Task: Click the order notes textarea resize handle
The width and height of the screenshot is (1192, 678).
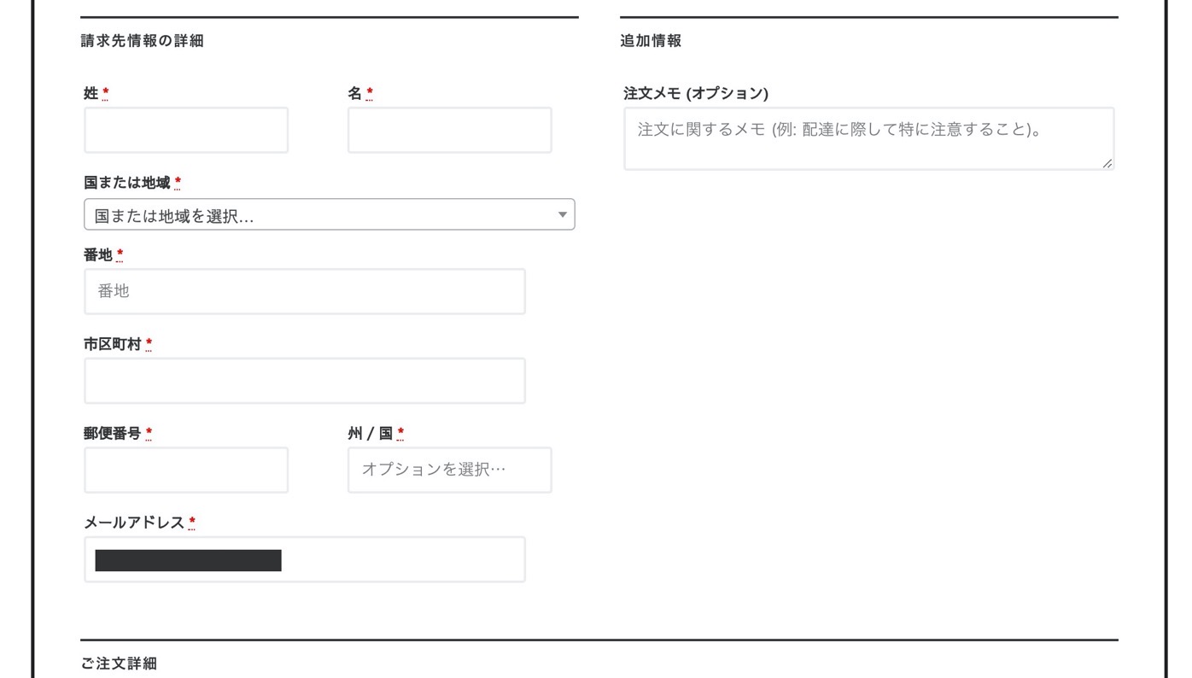Action: 1107,162
